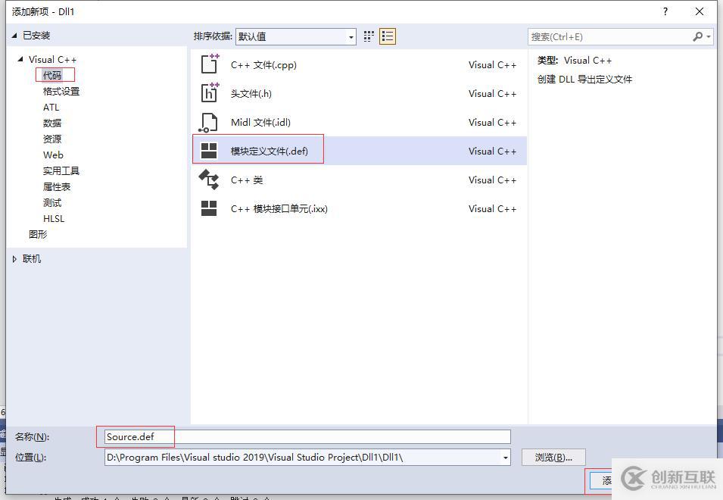Select the 头文件(.h) header icon
This screenshot has width=723, height=500.
pyautogui.click(x=210, y=92)
